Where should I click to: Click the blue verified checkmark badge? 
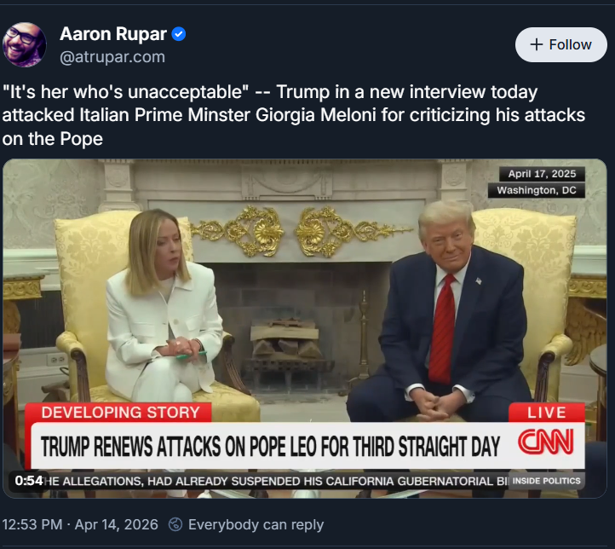click(179, 34)
